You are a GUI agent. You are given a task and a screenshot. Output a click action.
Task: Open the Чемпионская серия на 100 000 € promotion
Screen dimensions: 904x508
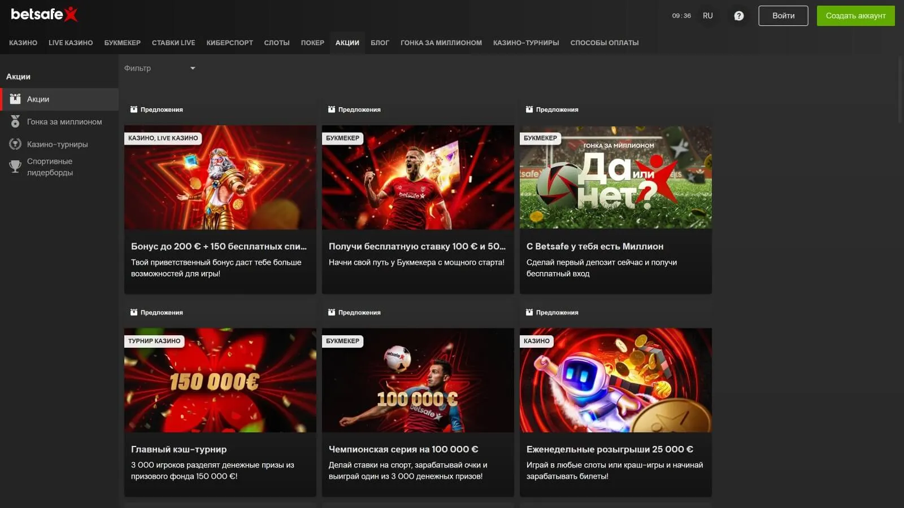click(403, 449)
